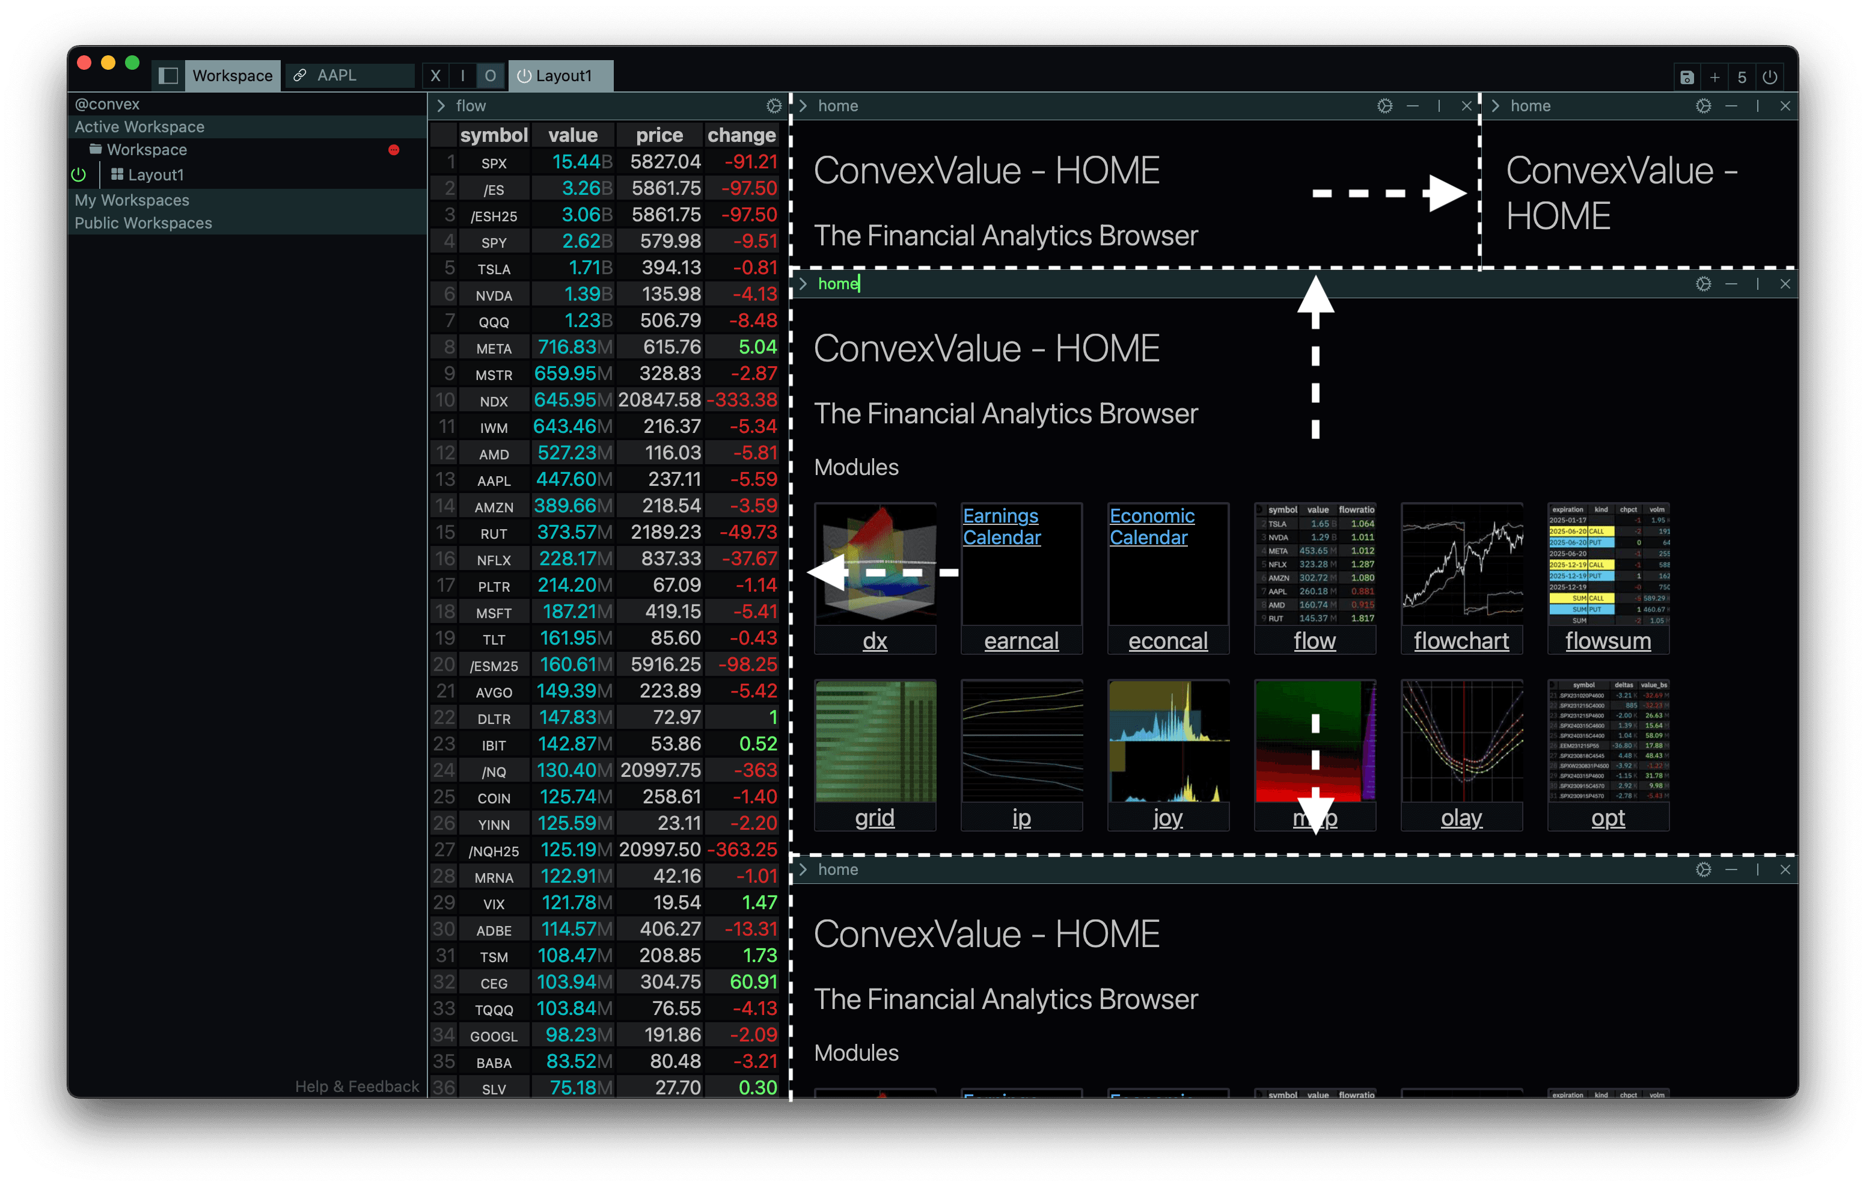Click the number 5 button in the toolbar
Screen dimensions: 1866x1187
click(x=1742, y=77)
